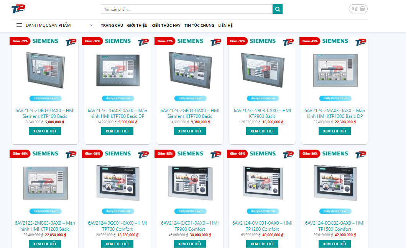The width and height of the screenshot is (406, 248).
Task: Go to Trang chủ menu item
Action: click(x=112, y=25)
